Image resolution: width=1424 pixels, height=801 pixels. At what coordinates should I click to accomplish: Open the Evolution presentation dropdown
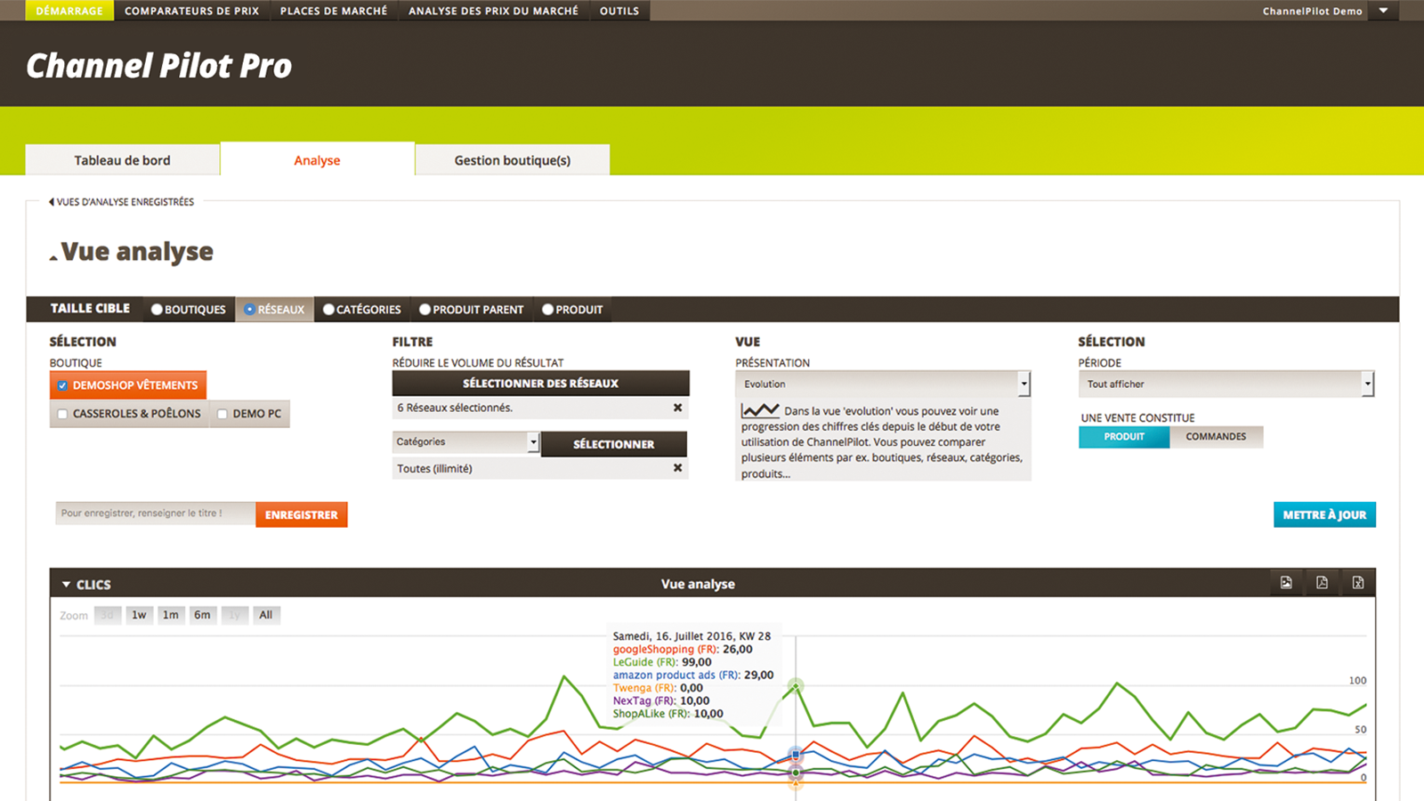point(883,384)
